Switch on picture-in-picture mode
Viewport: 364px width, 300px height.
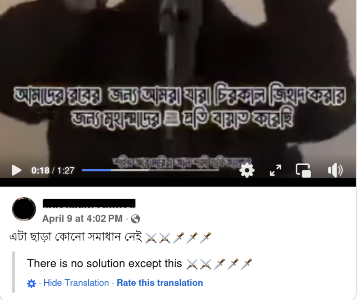pyautogui.click(x=303, y=170)
